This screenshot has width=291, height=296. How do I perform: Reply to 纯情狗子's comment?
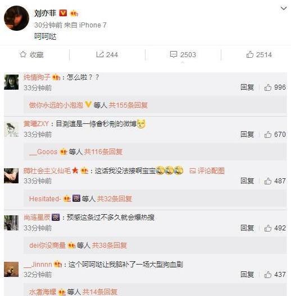247,87
